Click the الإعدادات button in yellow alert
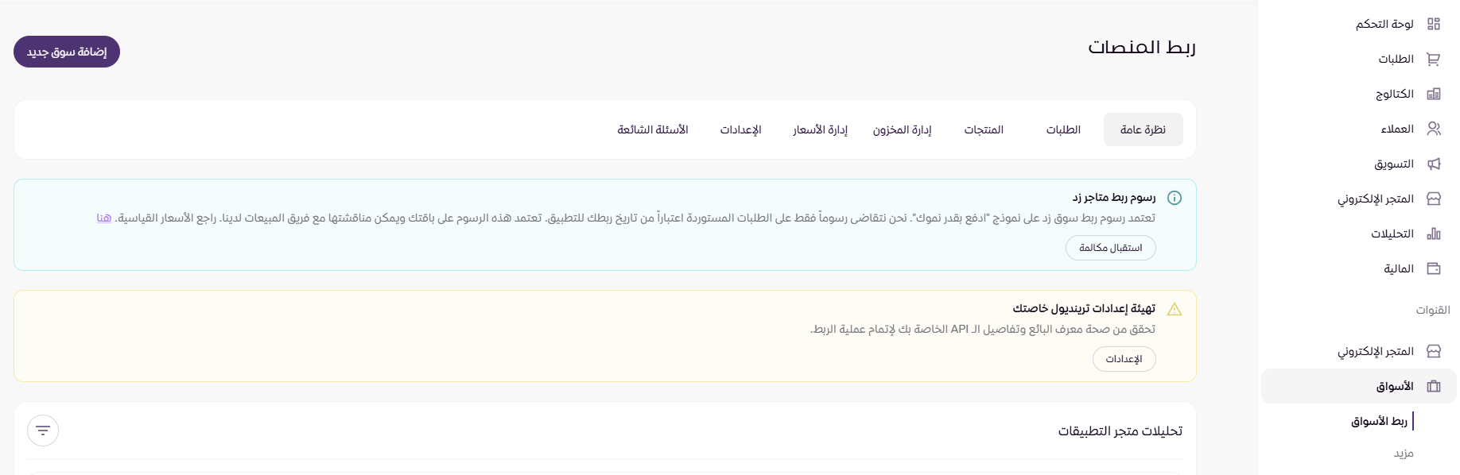This screenshot has width=1460, height=475. click(x=1124, y=359)
